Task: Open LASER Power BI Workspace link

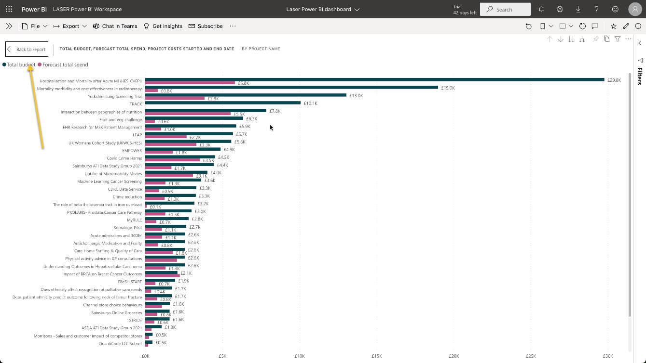Action: [87, 9]
